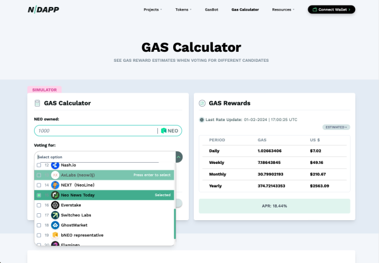Click the clock icon beside Last Rate Update
The width and height of the screenshot is (379, 263).
(202, 120)
